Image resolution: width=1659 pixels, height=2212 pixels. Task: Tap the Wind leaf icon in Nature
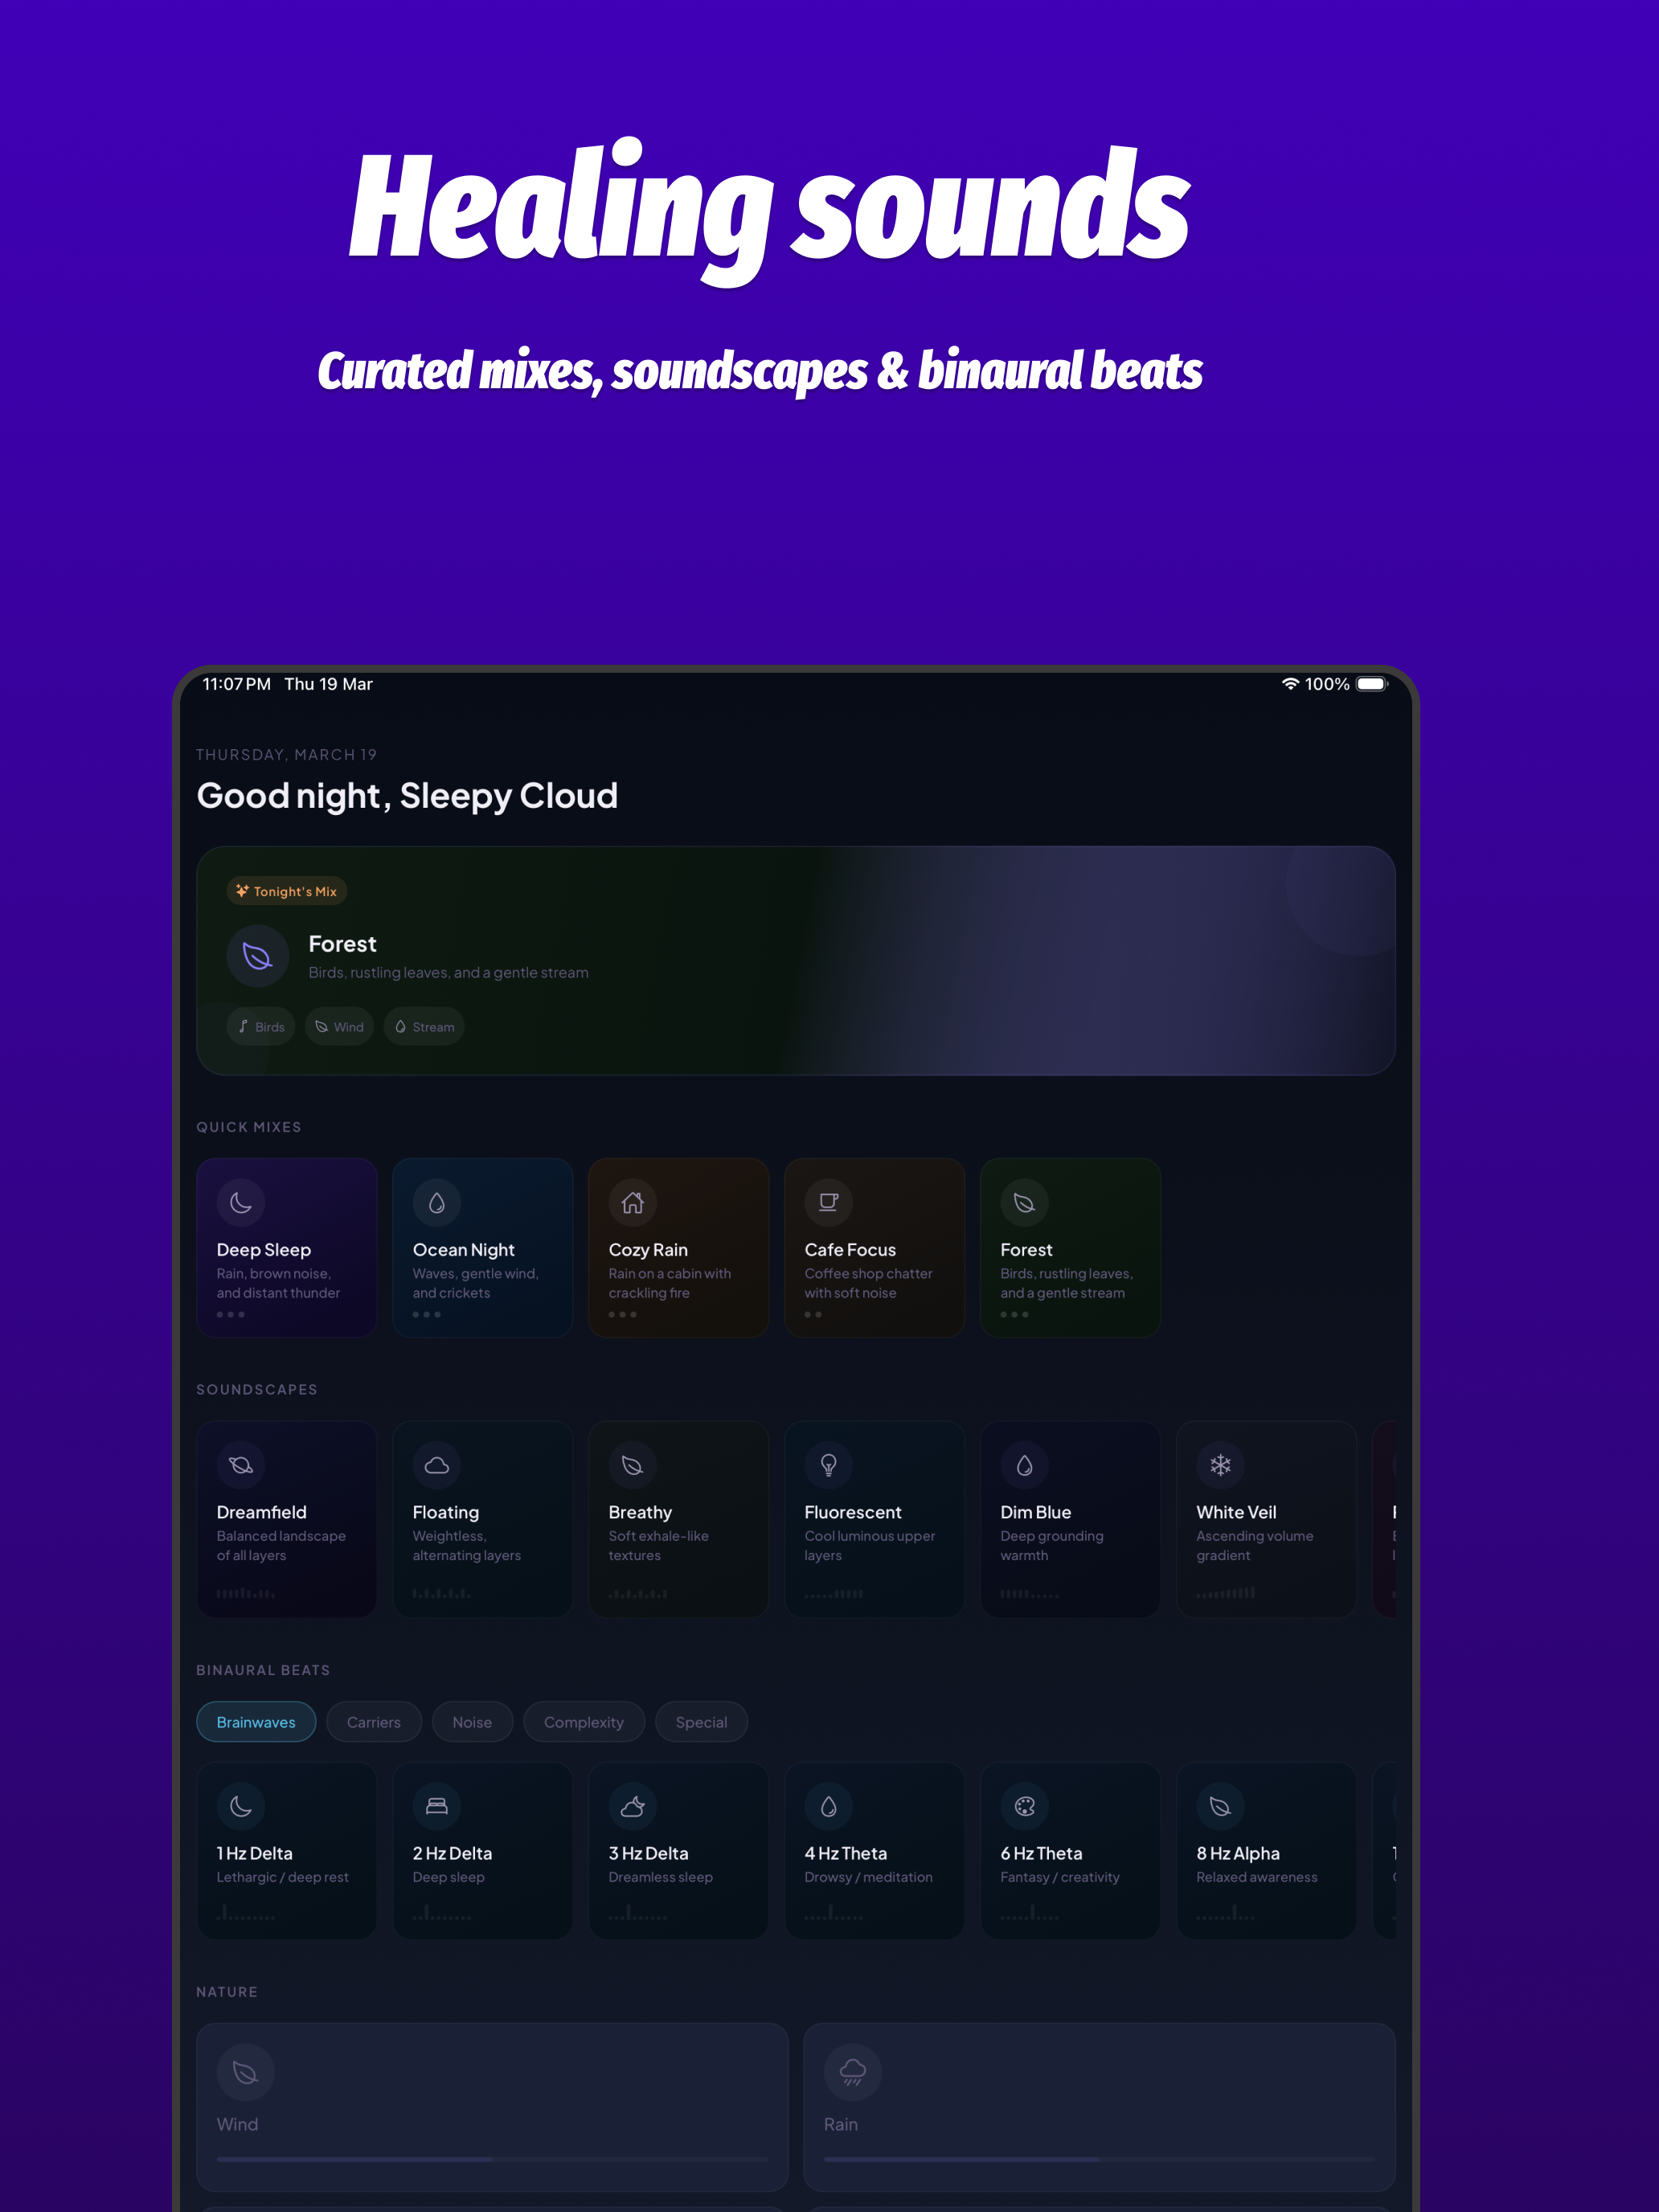point(245,2073)
